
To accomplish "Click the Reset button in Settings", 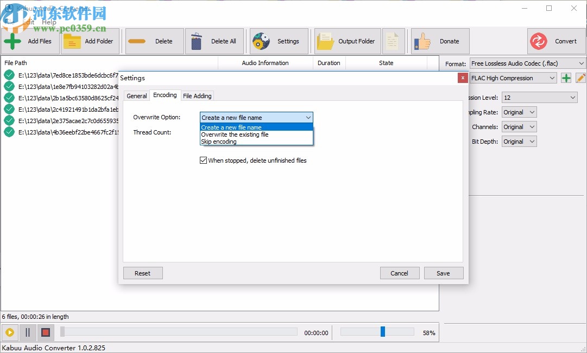I will pos(142,273).
